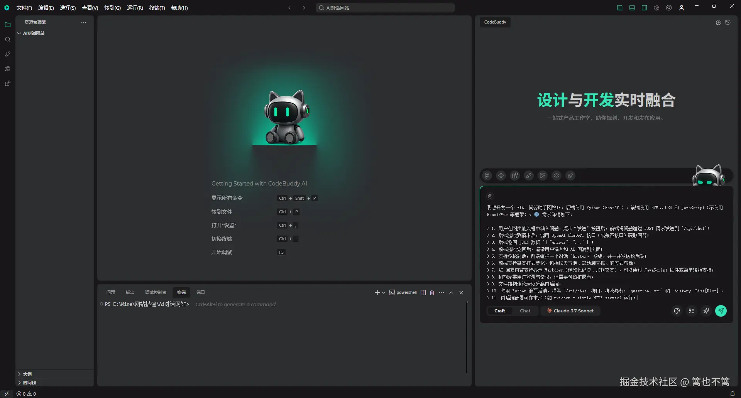Screen dimensions: 741x398
Task: Click the CodeBuddy logo in the title bar
Action: [x=7, y=8]
